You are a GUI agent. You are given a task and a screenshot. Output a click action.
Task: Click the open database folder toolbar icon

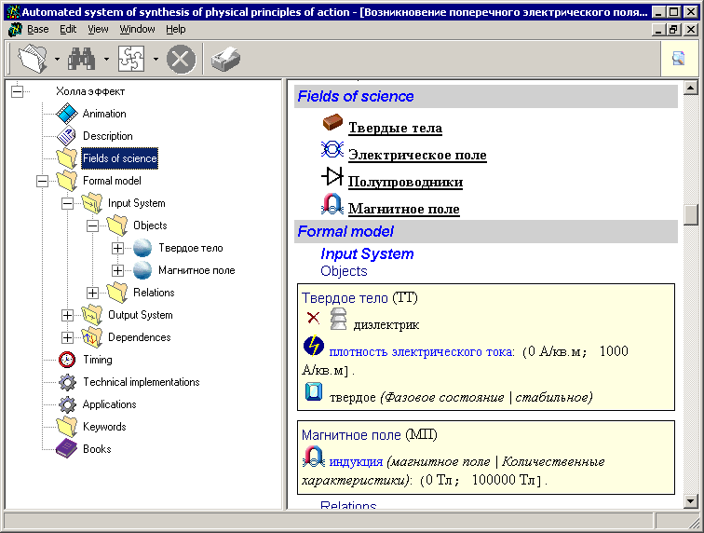[x=34, y=61]
